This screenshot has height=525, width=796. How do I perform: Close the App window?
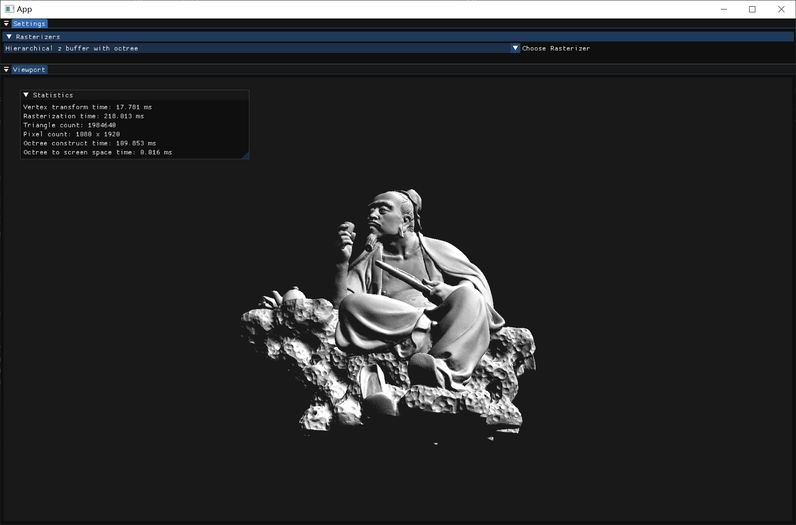click(x=781, y=9)
